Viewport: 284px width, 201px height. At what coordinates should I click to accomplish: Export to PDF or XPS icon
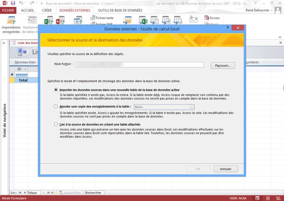click(178, 20)
